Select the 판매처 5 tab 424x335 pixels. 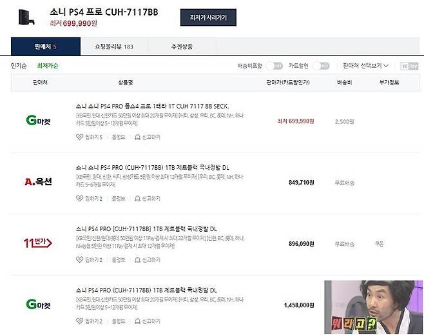(x=46, y=46)
